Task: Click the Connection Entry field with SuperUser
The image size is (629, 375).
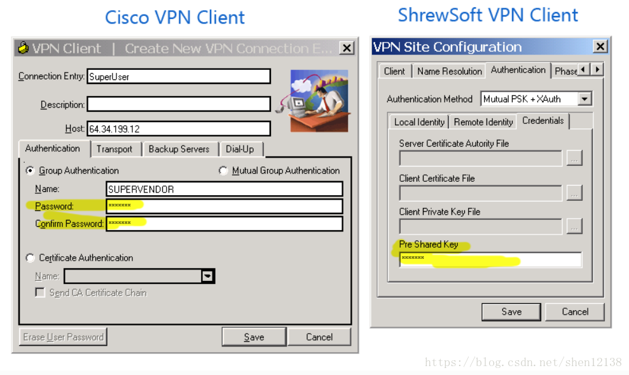Action: (x=179, y=76)
